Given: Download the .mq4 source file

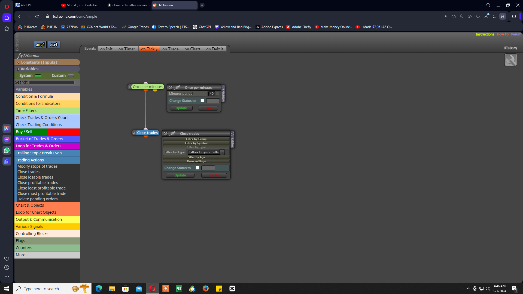Looking at the screenshot, I should 40,45.
